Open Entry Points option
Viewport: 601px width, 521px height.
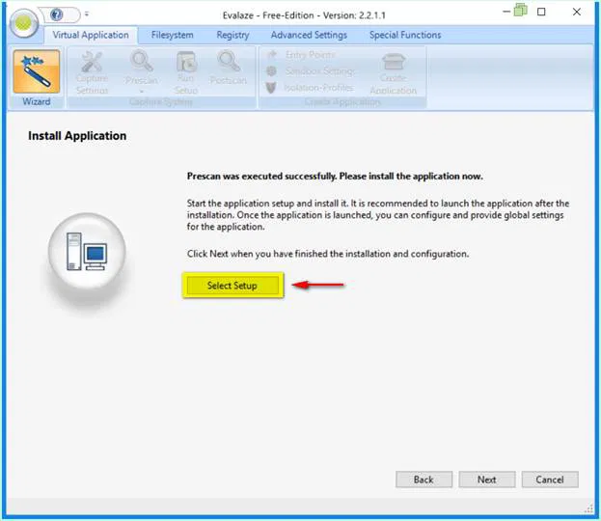click(x=302, y=55)
